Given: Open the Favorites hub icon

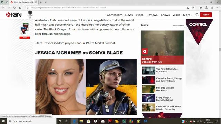Looking at the screenshot, I should pos(201,8).
